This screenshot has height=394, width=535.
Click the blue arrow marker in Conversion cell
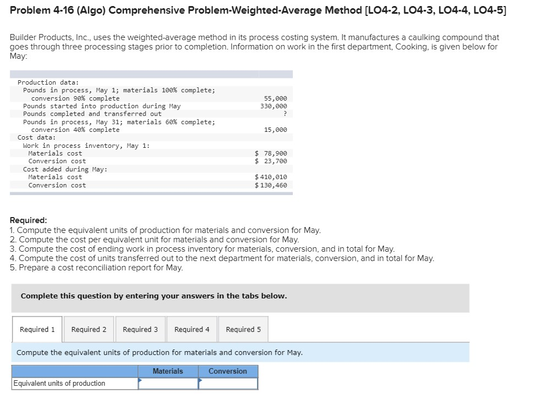pyautogui.click(x=200, y=380)
